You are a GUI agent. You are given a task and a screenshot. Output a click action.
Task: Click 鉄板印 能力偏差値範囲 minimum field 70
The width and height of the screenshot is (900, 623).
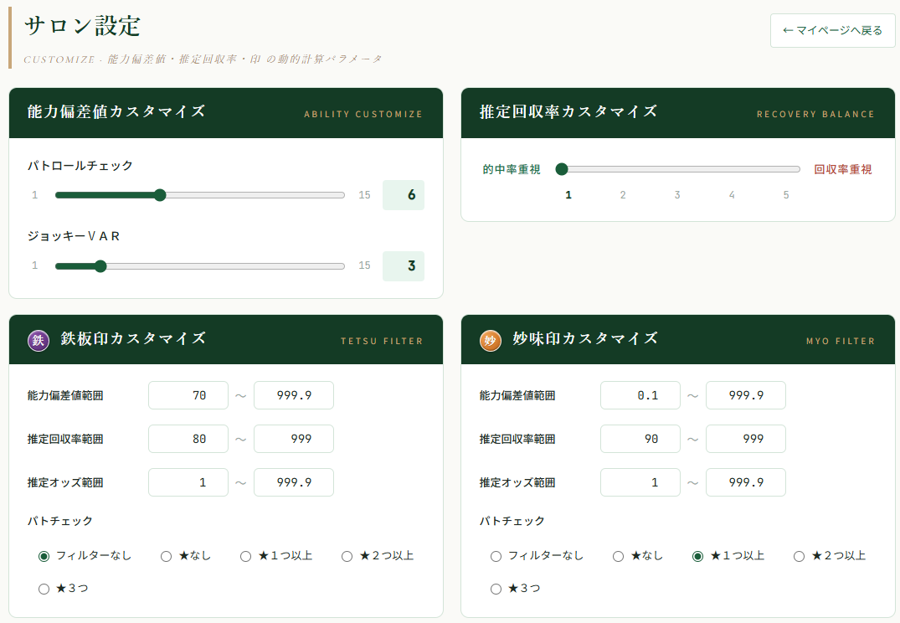pos(188,395)
